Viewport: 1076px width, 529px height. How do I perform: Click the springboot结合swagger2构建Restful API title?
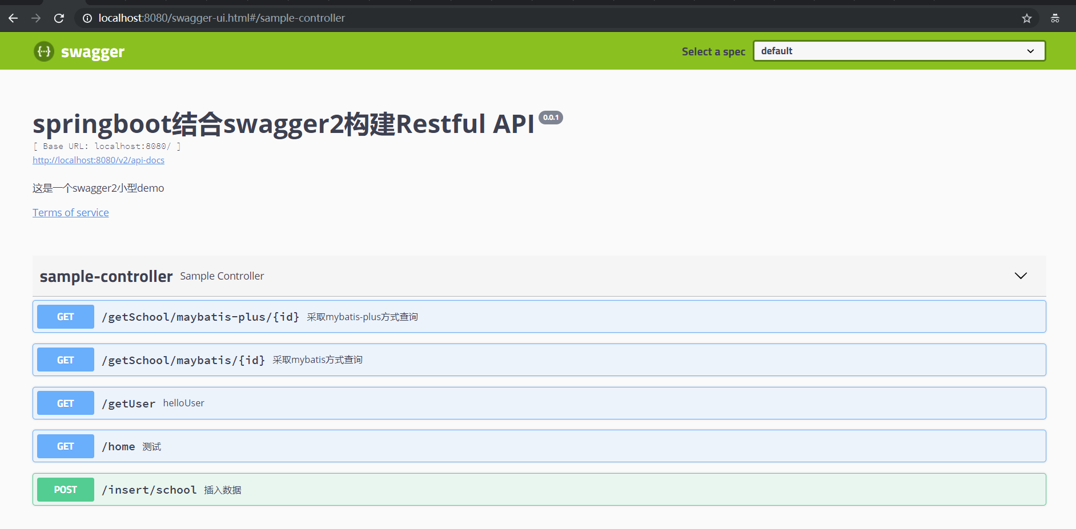283,124
